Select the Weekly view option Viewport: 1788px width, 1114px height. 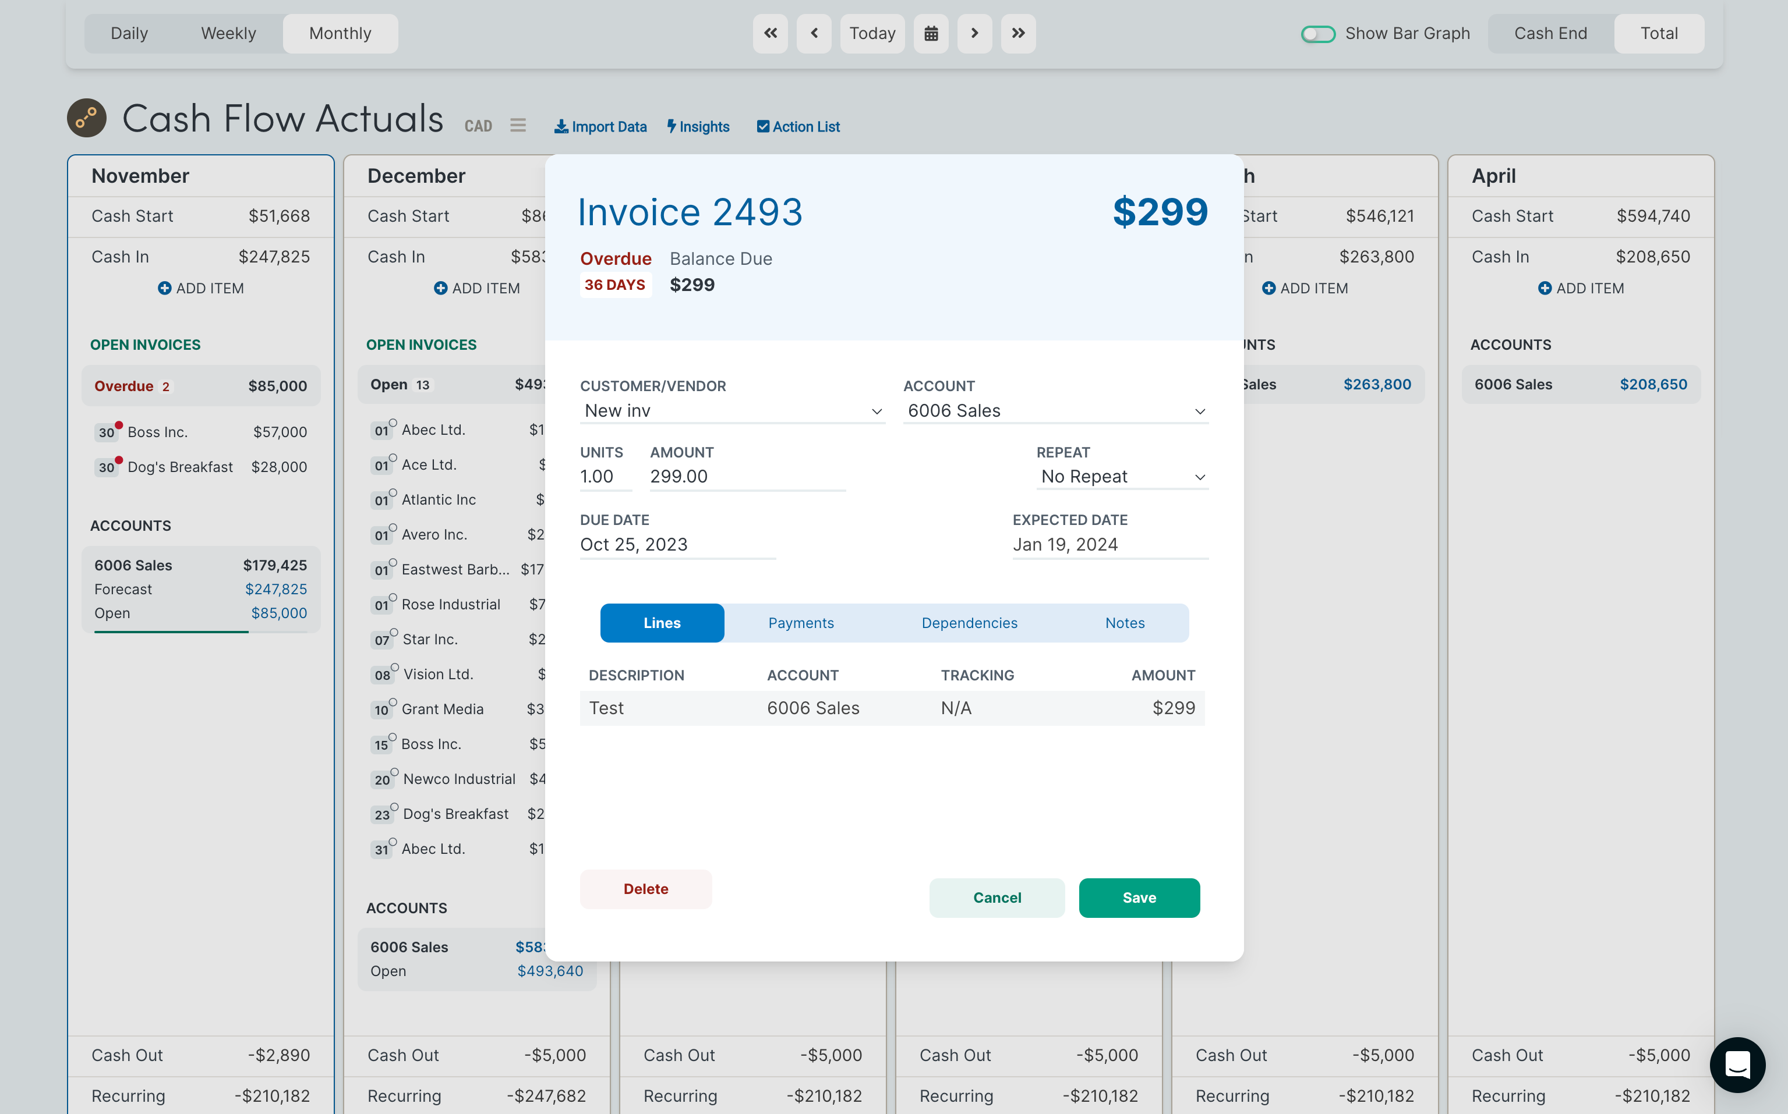click(228, 33)
